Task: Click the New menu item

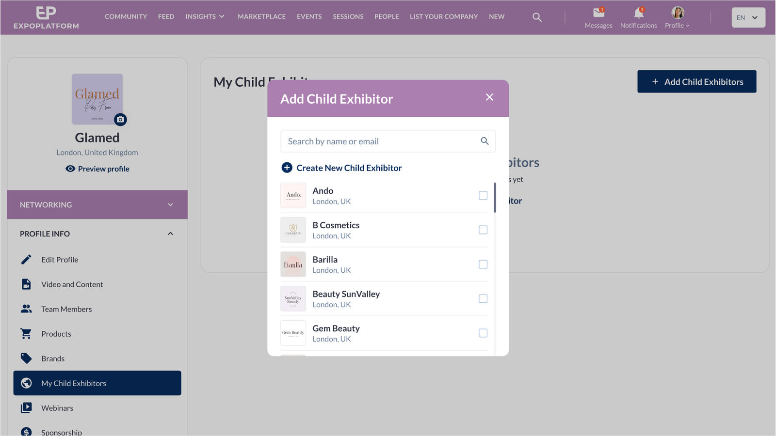Action: [x=497, y=16]
